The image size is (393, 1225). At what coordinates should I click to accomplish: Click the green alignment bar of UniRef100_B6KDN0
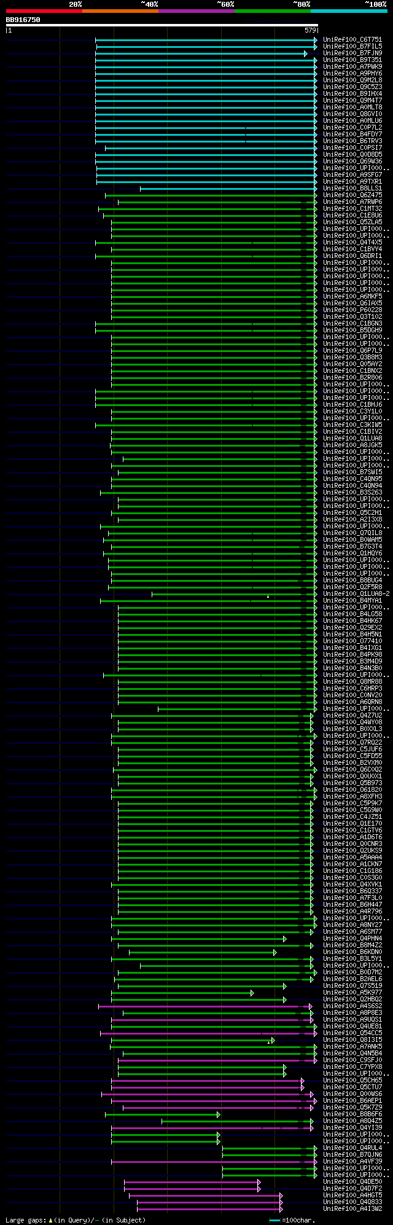coord(203,952)
